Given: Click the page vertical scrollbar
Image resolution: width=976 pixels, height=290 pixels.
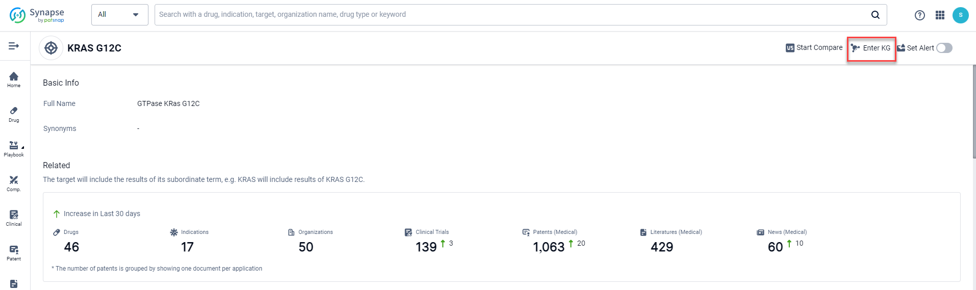Looking at the screenshot, I should [974, 112].
